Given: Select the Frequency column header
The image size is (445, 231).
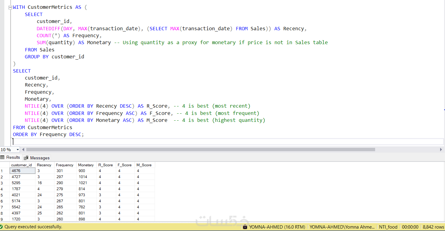Looking at the screenshot, I should point(65,165).
